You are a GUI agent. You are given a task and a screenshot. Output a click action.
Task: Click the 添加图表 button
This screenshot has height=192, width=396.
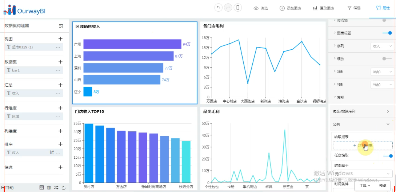(290, 8)
